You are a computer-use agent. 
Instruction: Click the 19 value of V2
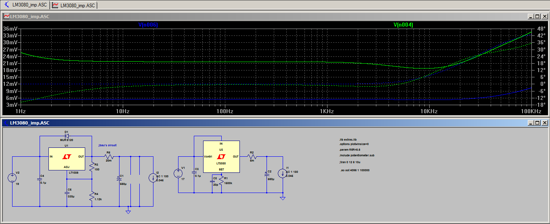18,184
